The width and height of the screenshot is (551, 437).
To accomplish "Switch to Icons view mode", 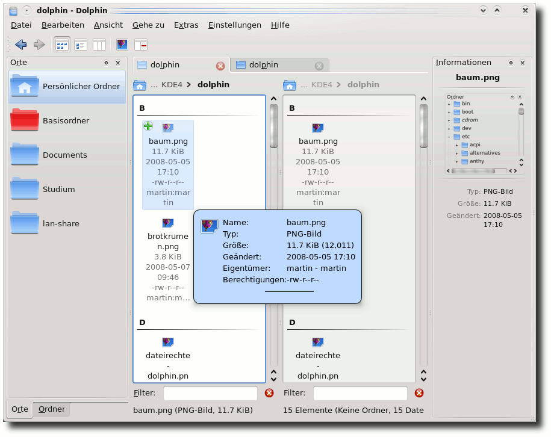I will [x=62, y=45].
